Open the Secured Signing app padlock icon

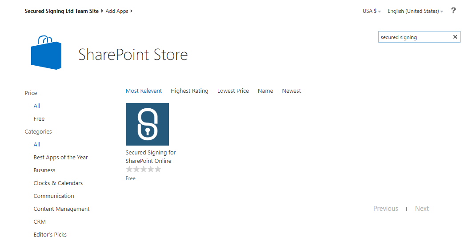147,124
